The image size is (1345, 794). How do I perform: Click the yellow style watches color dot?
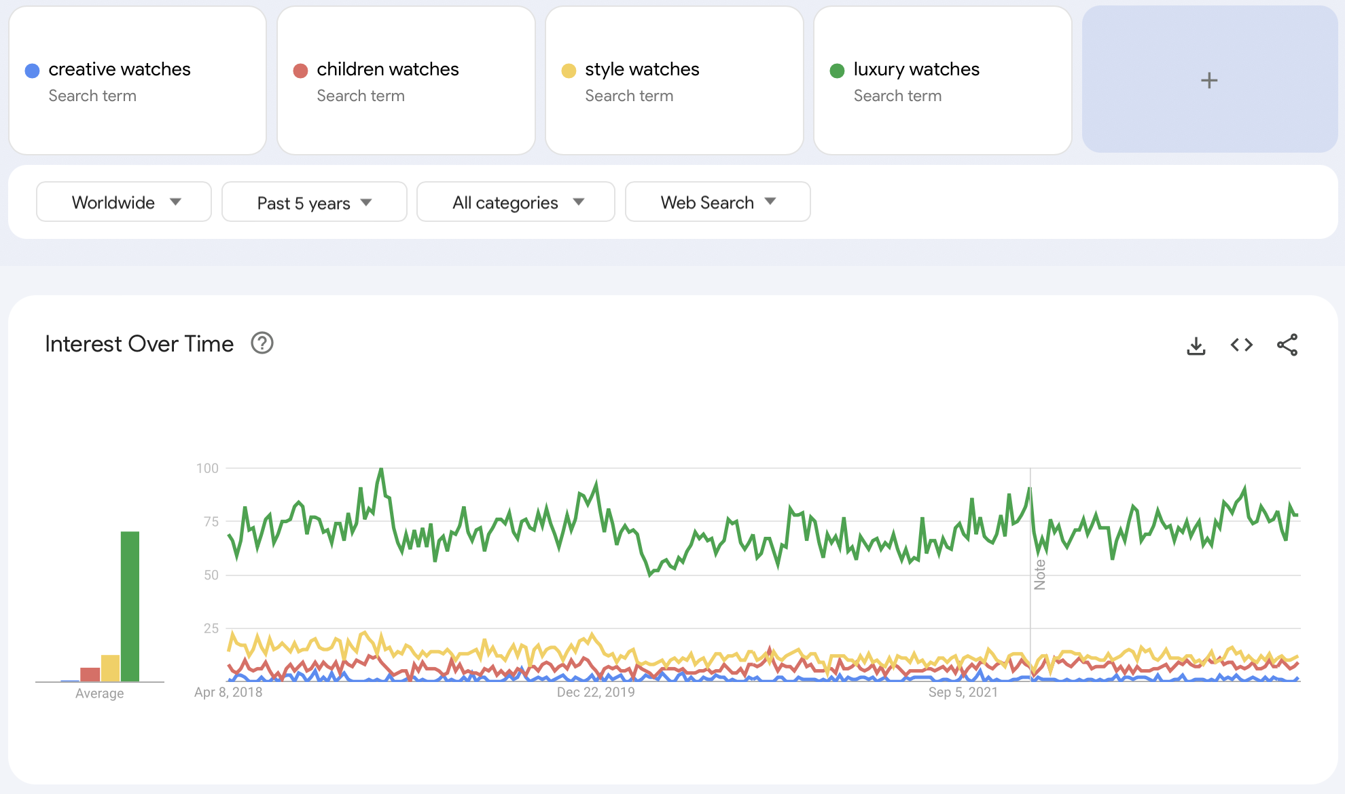(x=569, y=71)
